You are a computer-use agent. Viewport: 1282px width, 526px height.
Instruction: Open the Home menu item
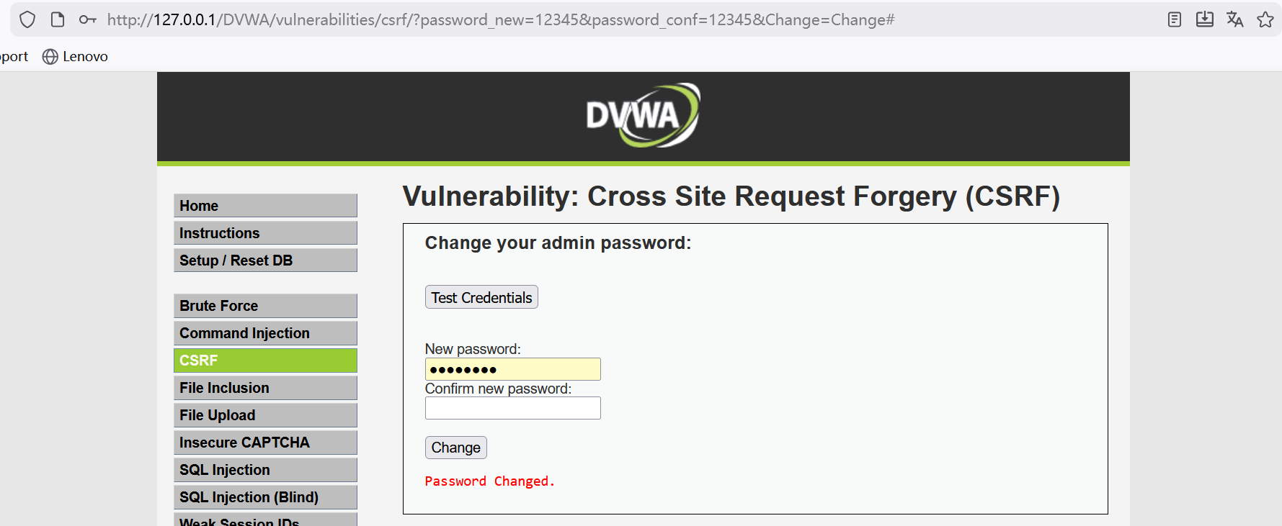tap(265, 206)
